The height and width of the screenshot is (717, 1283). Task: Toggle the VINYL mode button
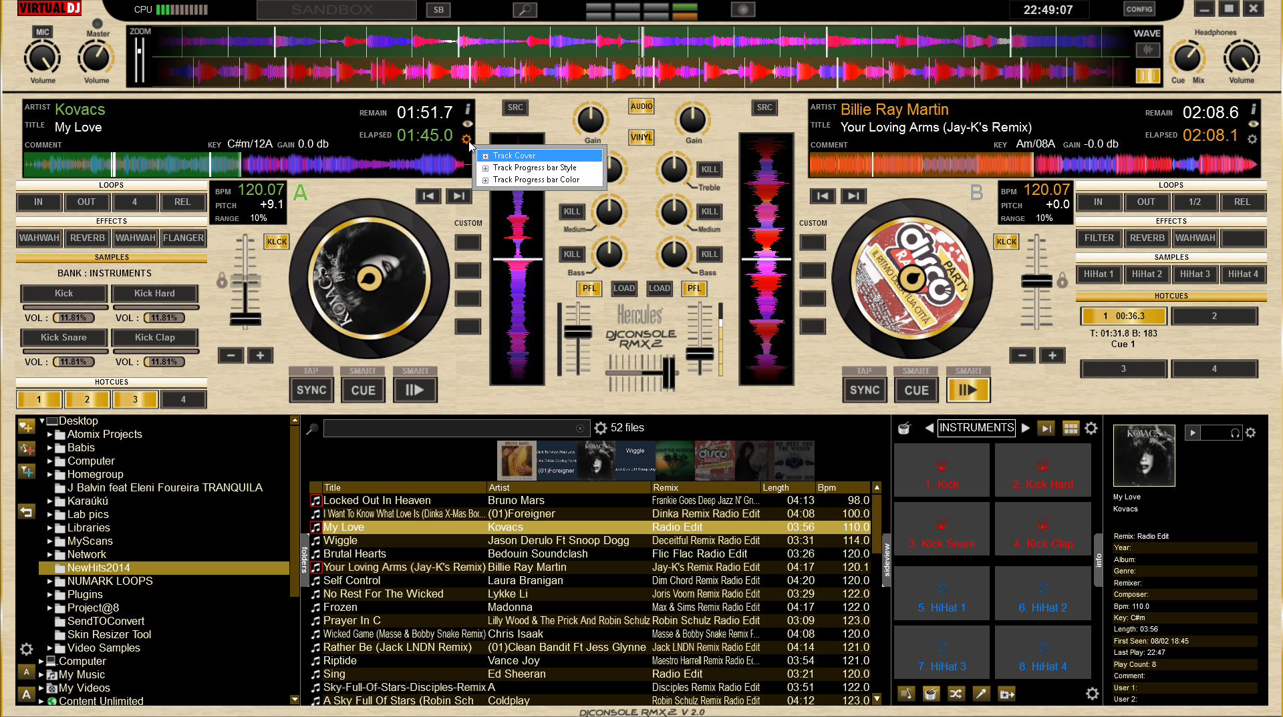[641, 138]
